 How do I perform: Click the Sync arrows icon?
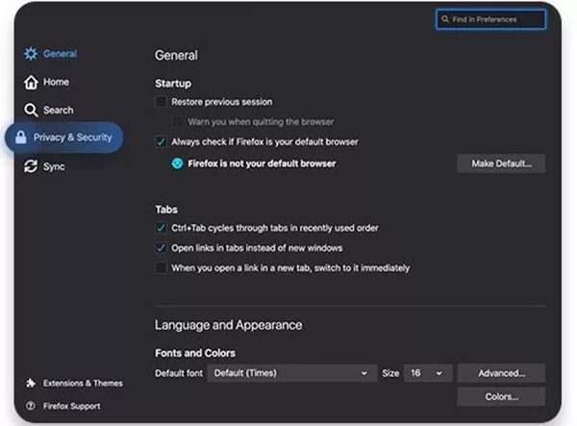pyautogui.click(x=31, y=166)
